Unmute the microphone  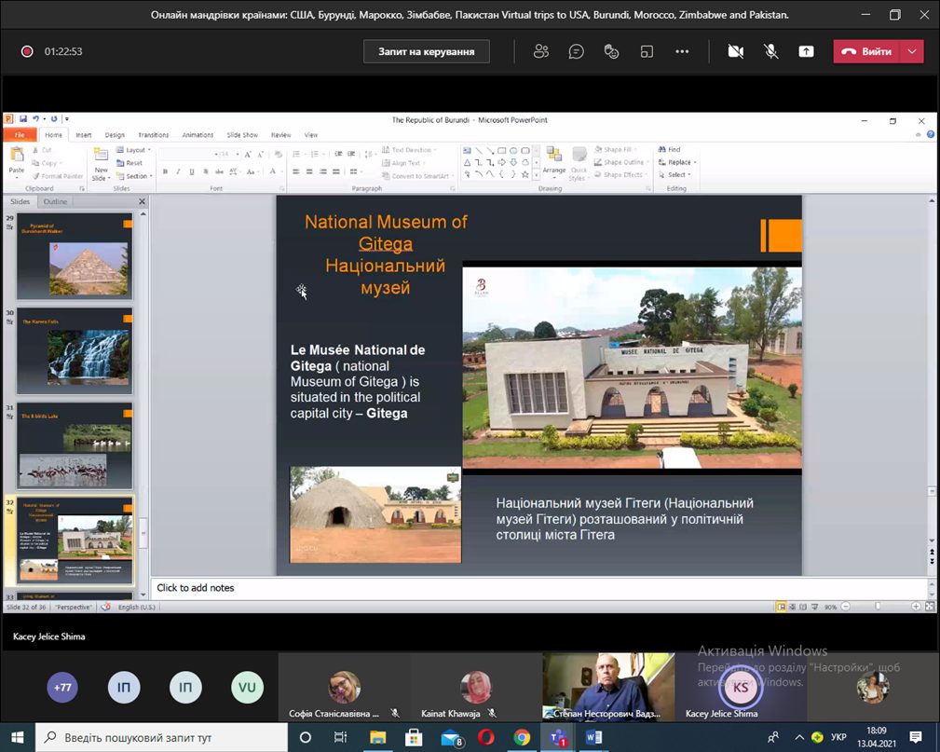click(770, 51)
